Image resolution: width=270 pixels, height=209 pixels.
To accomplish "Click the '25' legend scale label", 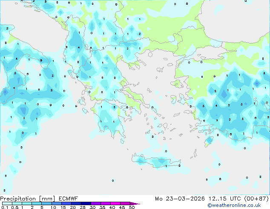I will click(83, 207).
